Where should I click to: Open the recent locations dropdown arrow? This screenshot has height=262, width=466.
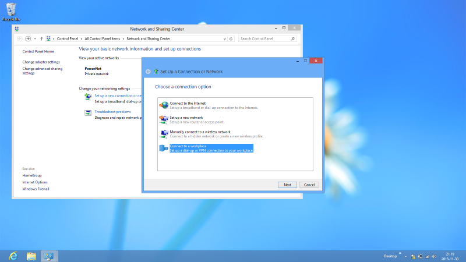click(35, 38)
